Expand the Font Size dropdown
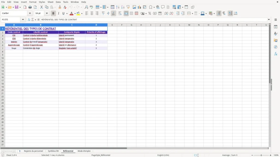280x157 pixels. pos(47,13)
